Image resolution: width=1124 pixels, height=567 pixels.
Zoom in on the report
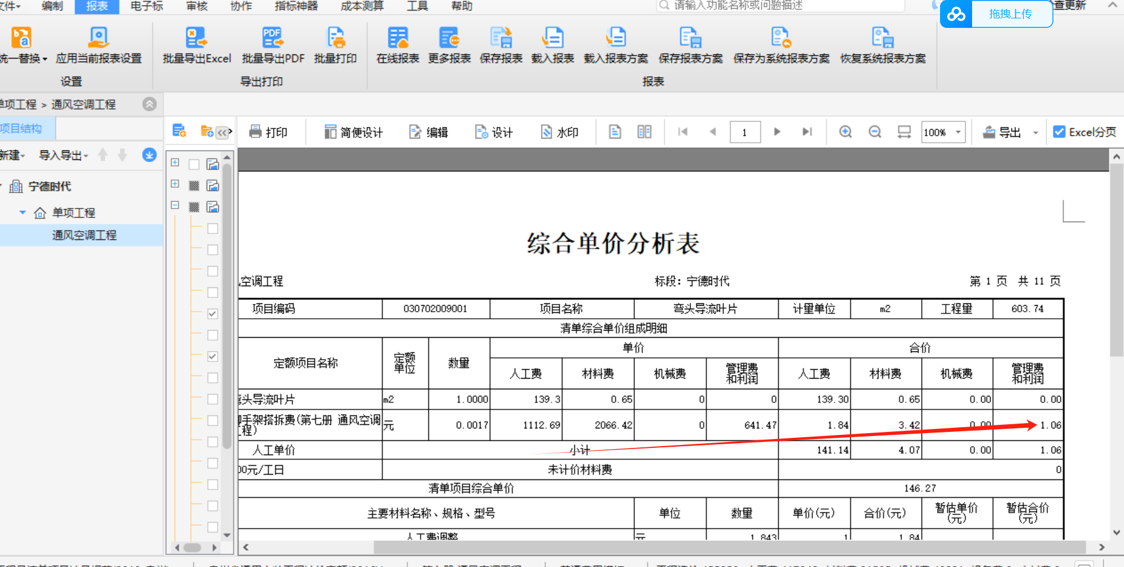point(846,132)
